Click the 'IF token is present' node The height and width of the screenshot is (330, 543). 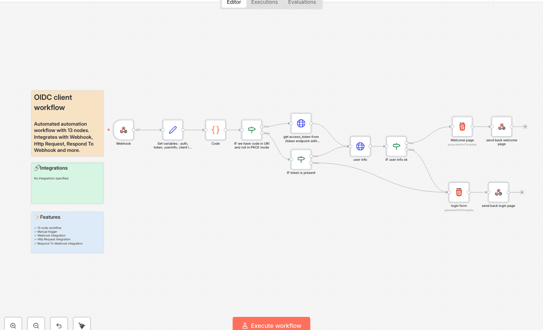pos(301,159)
